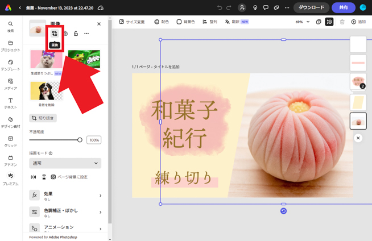Open Templates (テンプレート) in left sidebar
372x241 pixels.
[10, 65]
